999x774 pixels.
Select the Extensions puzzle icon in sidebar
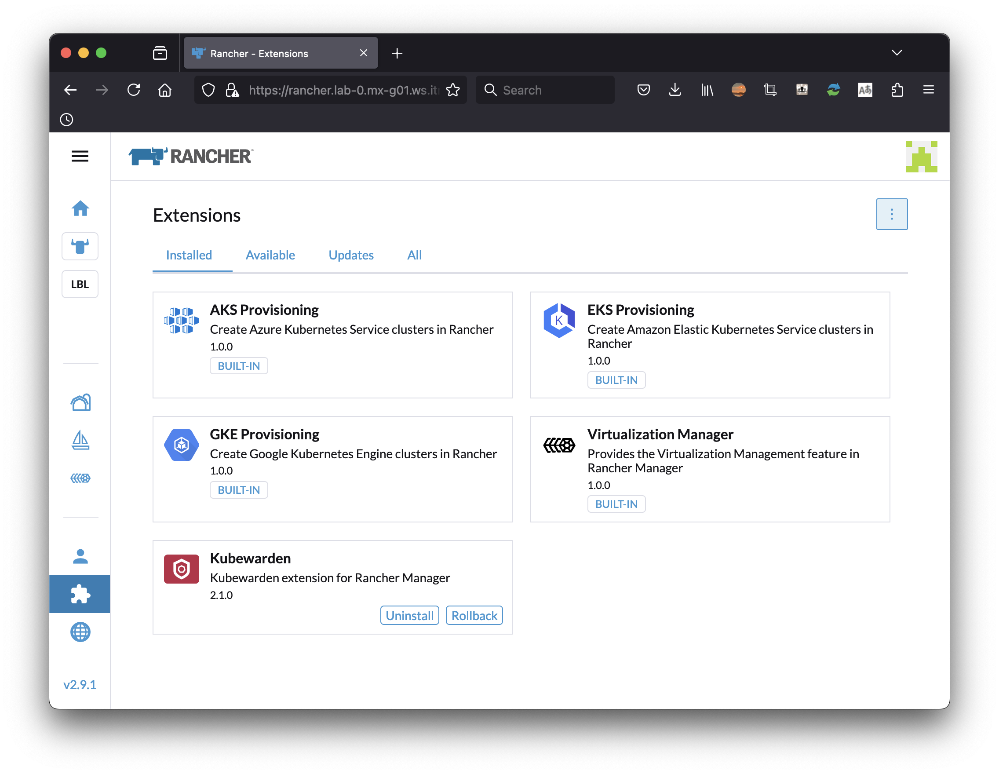[x=80, y=594]
